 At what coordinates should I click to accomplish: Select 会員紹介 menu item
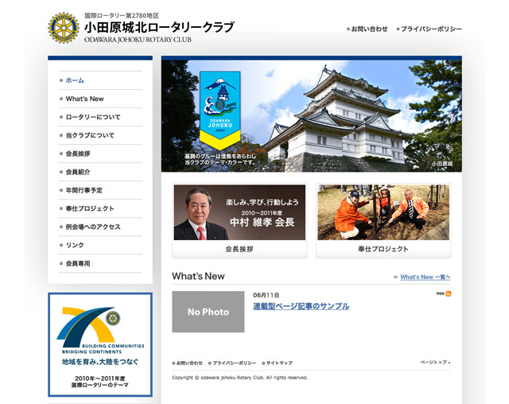point(78,172)
